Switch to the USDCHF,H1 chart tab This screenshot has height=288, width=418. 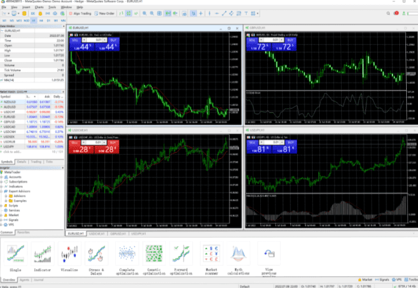(96, 234)
